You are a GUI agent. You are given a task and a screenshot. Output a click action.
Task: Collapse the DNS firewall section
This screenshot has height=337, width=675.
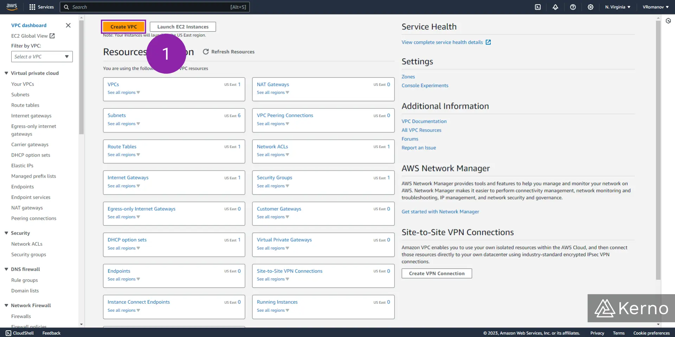point(6,269)
